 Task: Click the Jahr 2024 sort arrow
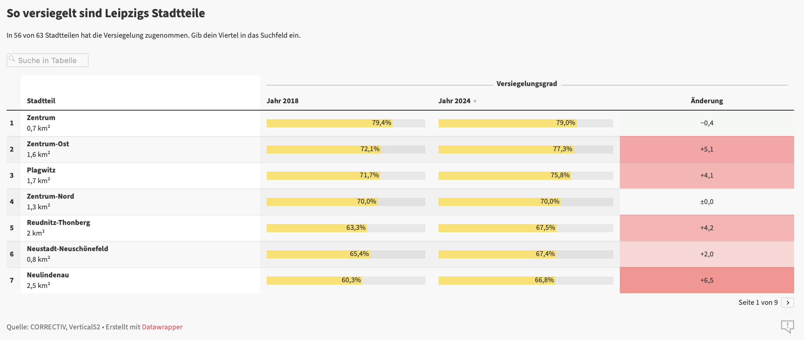point(475,101)
